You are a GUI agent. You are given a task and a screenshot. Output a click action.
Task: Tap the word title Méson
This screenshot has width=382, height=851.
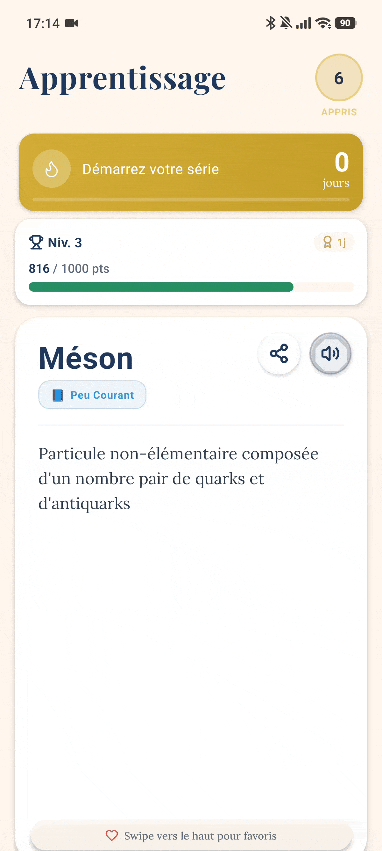tap(86, 358)
